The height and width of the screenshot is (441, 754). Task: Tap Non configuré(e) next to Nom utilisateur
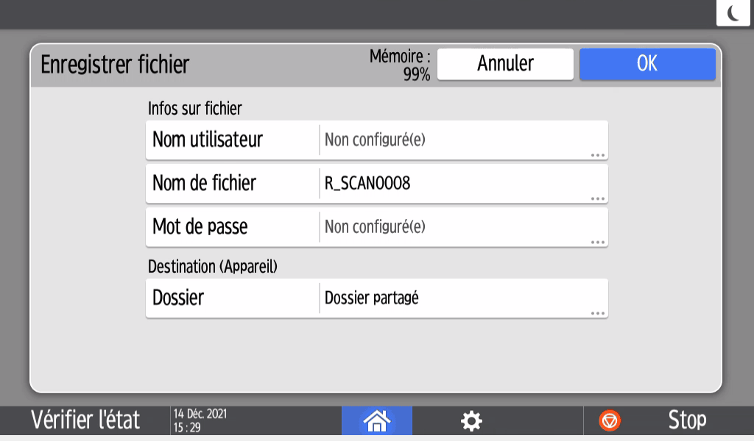click(x=375, y=140)
